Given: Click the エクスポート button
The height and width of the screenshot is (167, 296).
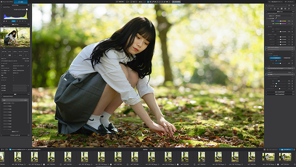Looking at the screenshot, I should point(286,150).
